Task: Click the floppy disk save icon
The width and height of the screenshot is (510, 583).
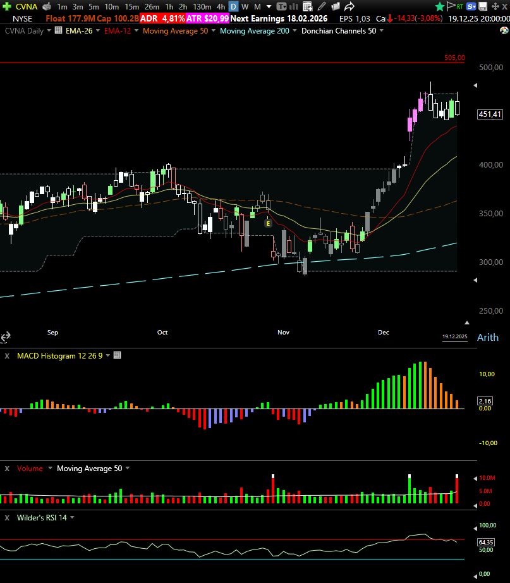Action: pos(483,6)
